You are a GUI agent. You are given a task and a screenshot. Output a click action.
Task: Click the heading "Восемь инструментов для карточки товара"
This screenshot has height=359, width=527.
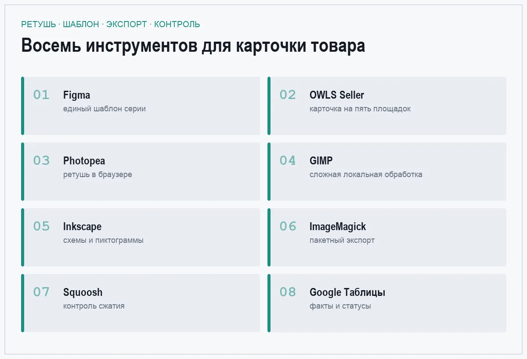point(193,46)
